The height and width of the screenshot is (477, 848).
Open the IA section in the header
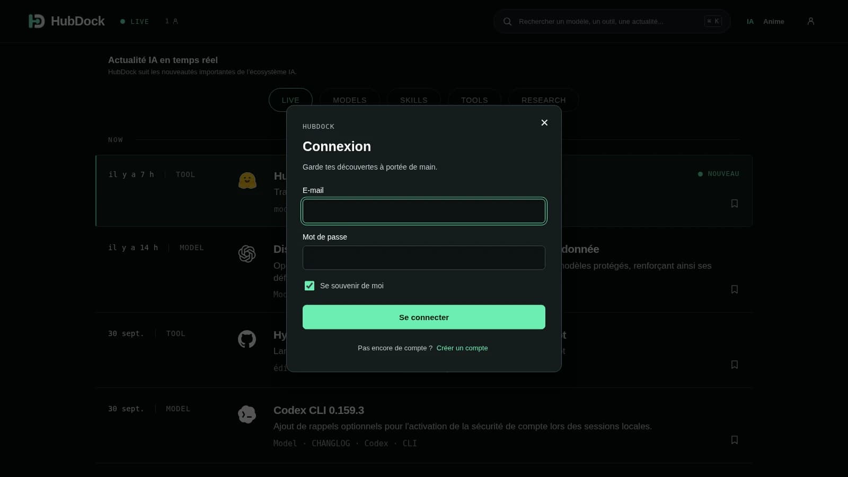[750, 21]
